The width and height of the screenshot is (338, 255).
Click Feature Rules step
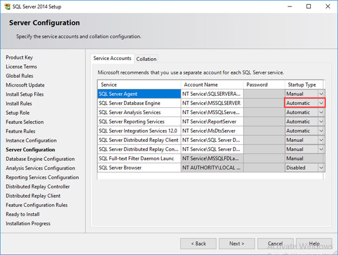21,131
